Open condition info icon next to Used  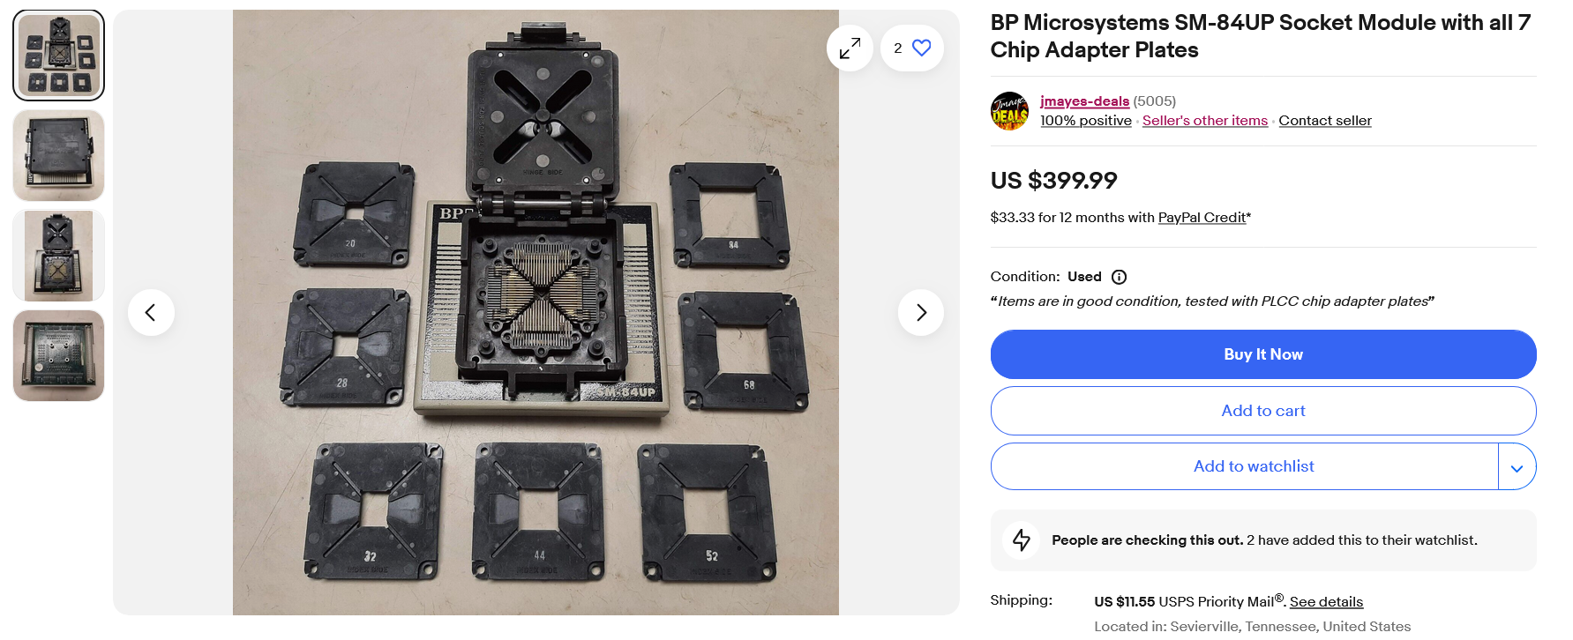pyautogui.click(x=1119, y=277)
